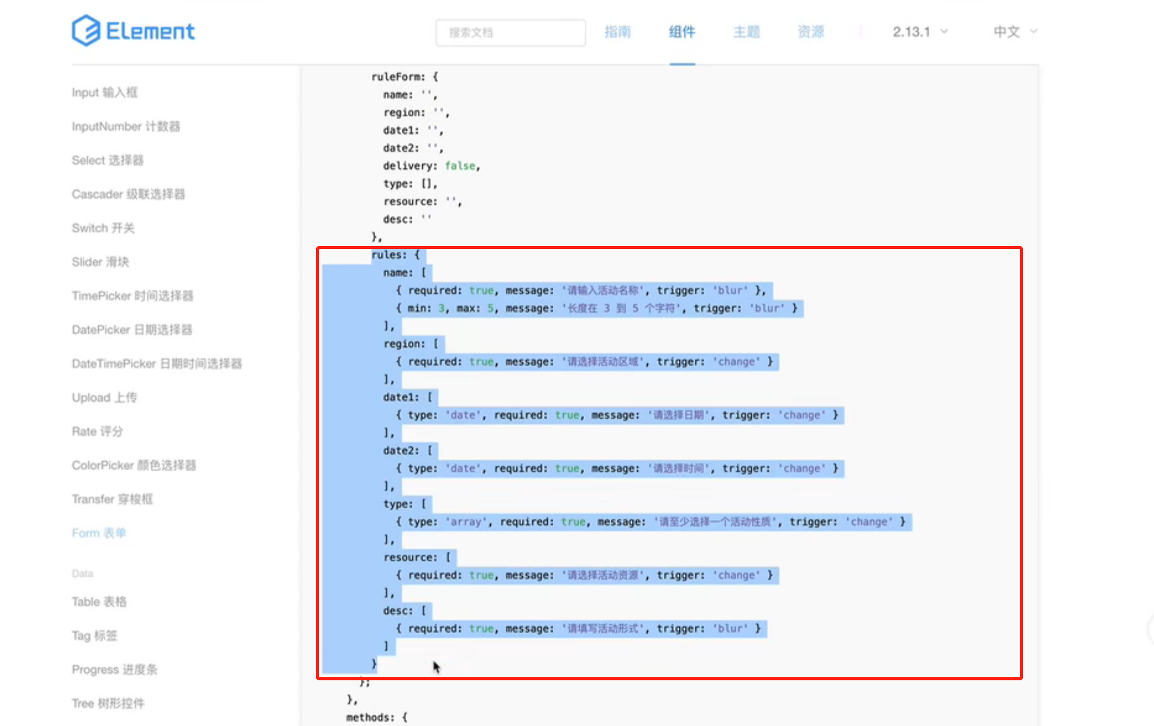Click the 'type: 'array'' code line
Viewport: 1154px width, 726px height.
pyautogui.click(x=650, y=521)
